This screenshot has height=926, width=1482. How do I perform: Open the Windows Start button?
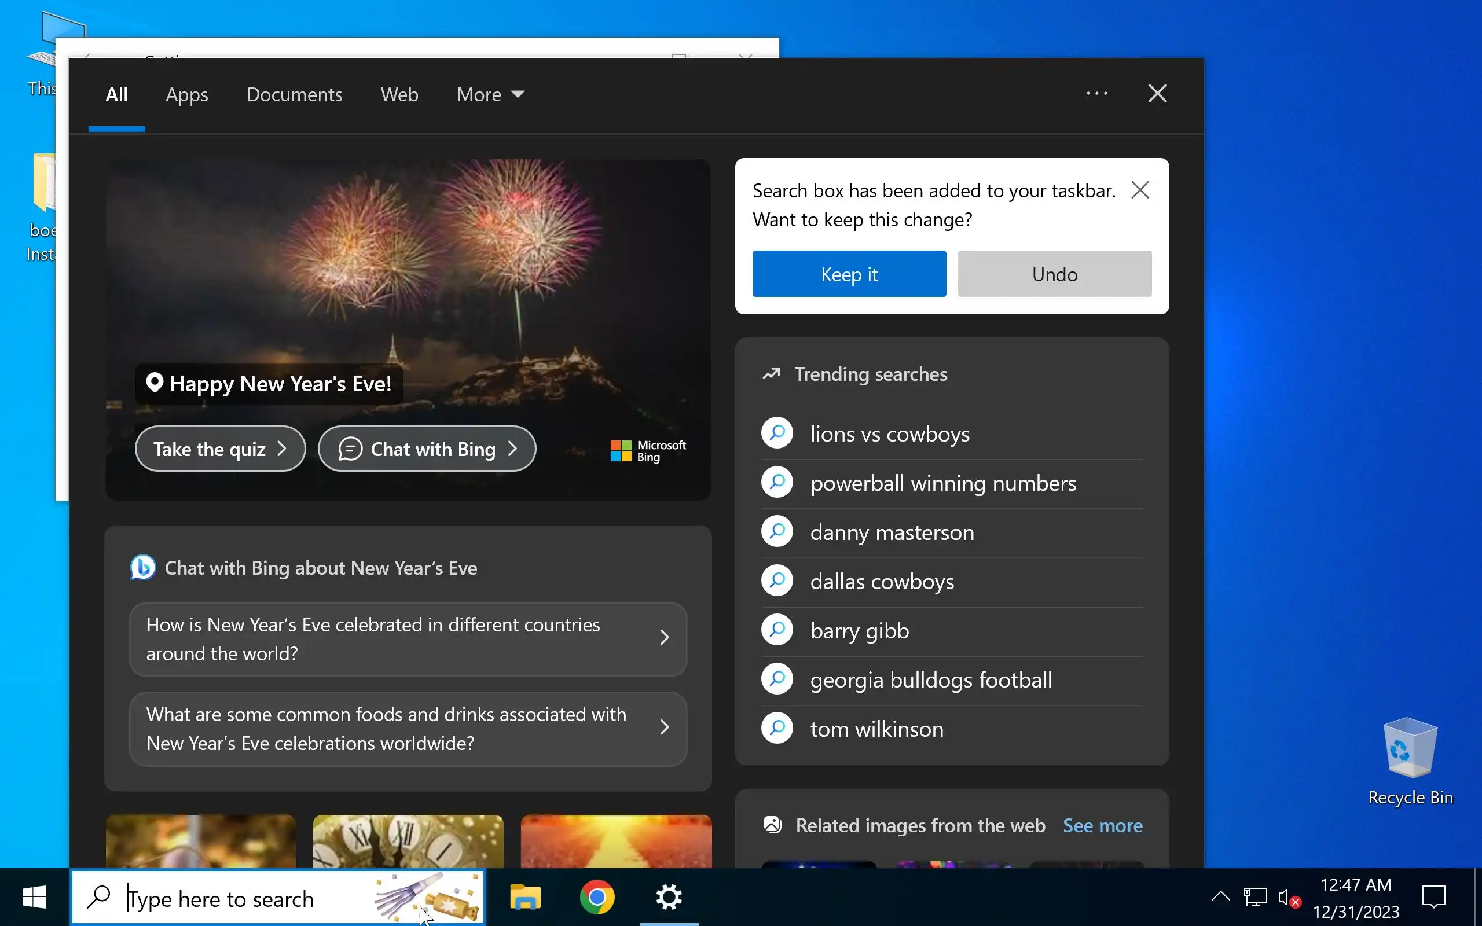click(x=34, y=898)
